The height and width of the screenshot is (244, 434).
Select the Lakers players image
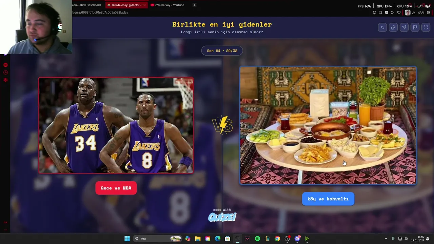[x=116, y=125]
